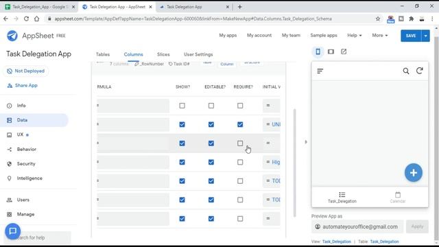Open the browser extensions puzzle icon
The image size is (439, 247).
click(412, 19)
